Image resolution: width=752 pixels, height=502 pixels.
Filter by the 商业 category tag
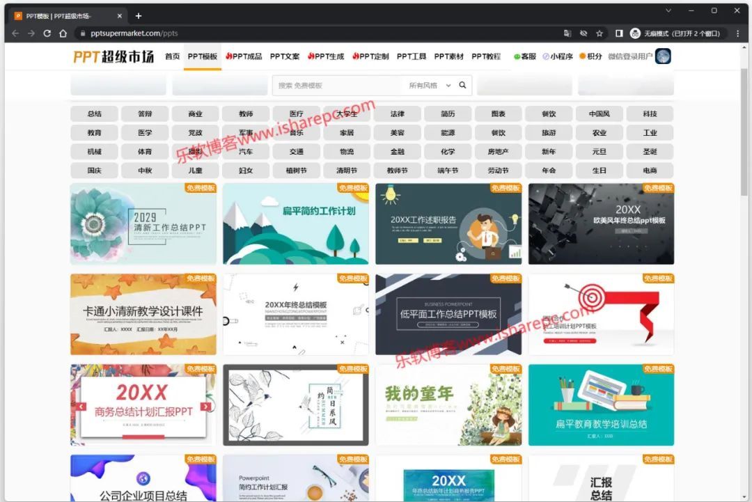tap(195, 113)
